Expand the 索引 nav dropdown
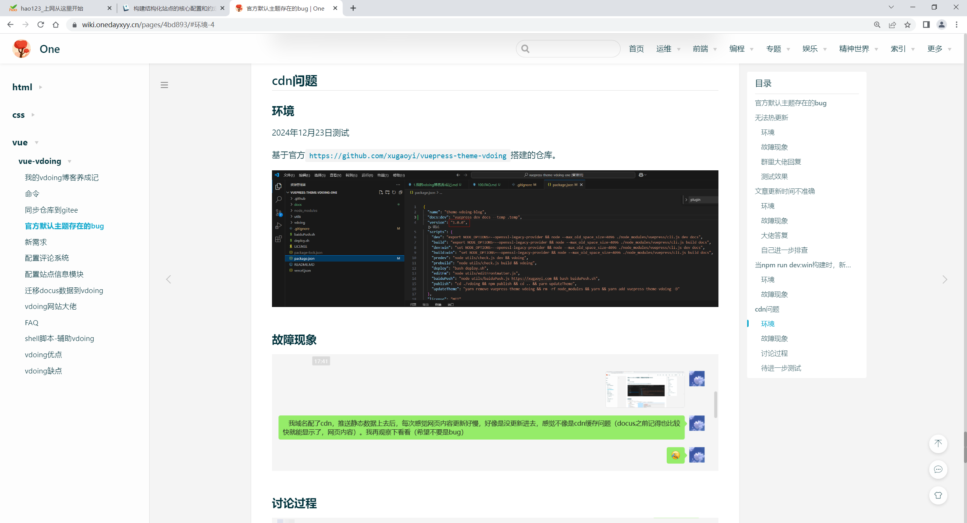The height and width of the screenshot is (523, 967). pos(903,49)
